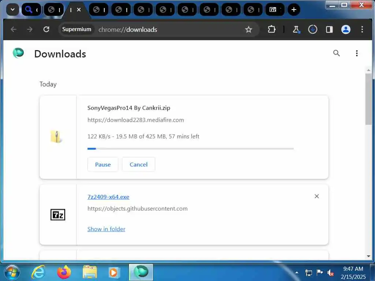Click the Supermium site info chip

[77, 29]
